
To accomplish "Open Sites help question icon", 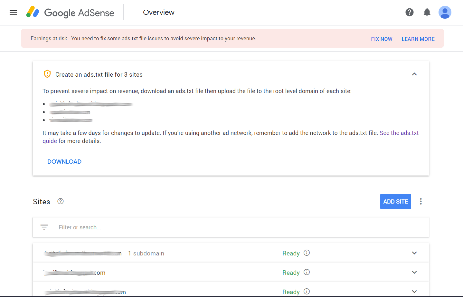I will (x=61, y=201).
